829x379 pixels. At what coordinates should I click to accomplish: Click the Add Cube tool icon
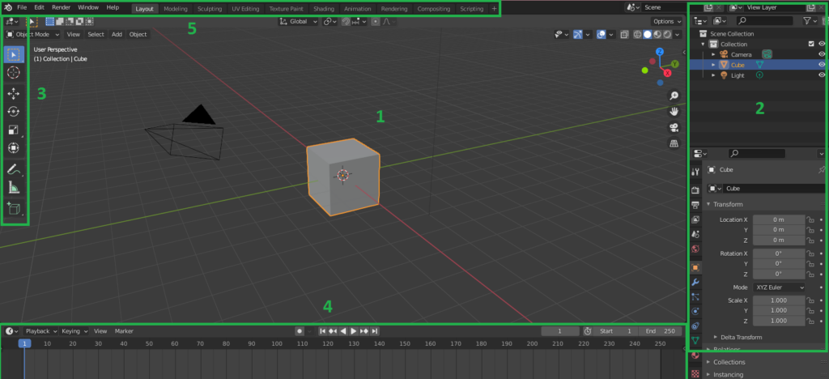tap(14, 208)
